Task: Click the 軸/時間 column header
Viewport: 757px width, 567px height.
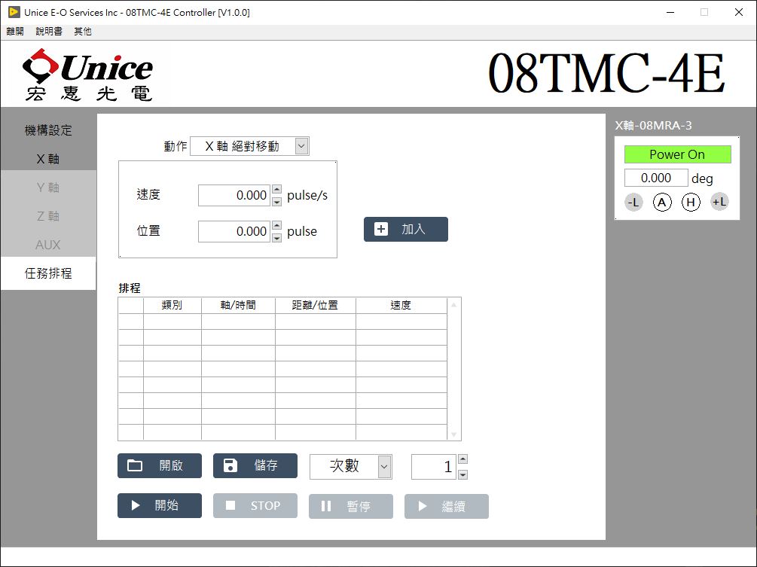Action: 238,306
